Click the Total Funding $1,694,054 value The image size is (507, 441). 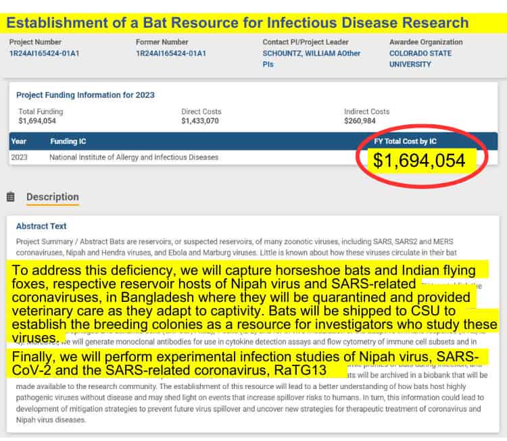37,121
